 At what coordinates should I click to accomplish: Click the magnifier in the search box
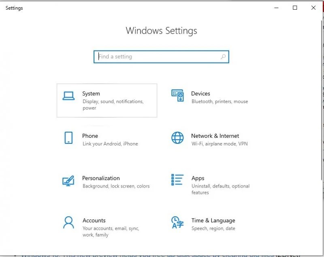[x=223, y=57]
